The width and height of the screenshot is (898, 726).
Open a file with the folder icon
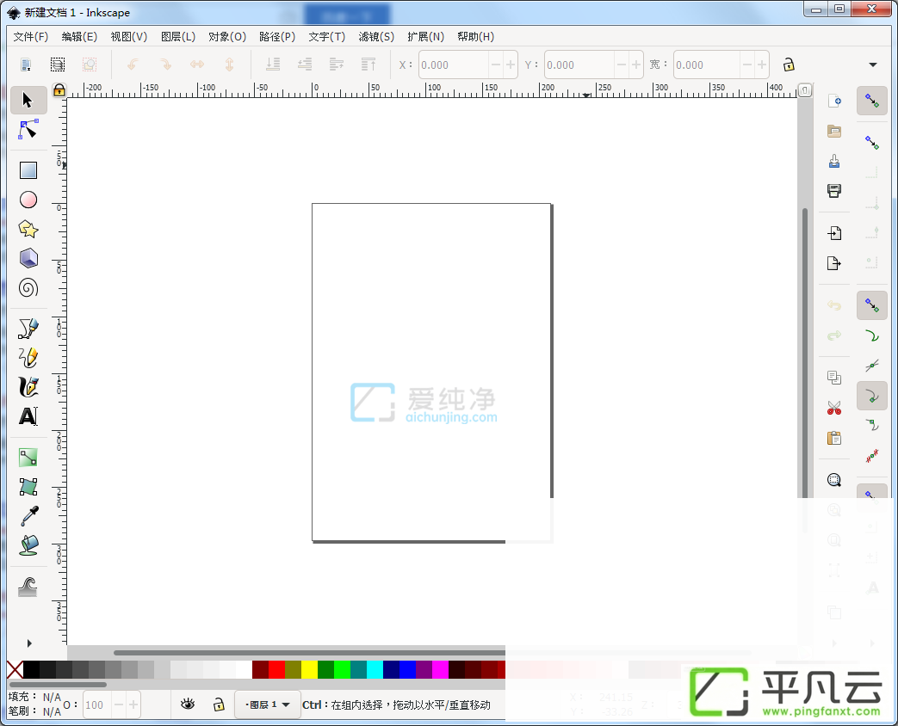834,131
